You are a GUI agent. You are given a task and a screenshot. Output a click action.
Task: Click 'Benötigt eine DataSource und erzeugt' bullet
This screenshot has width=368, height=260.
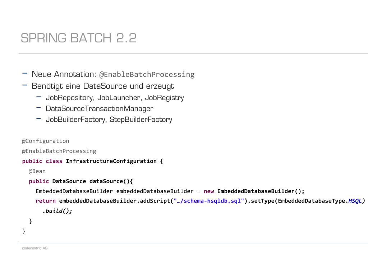(x=102, y=86)
